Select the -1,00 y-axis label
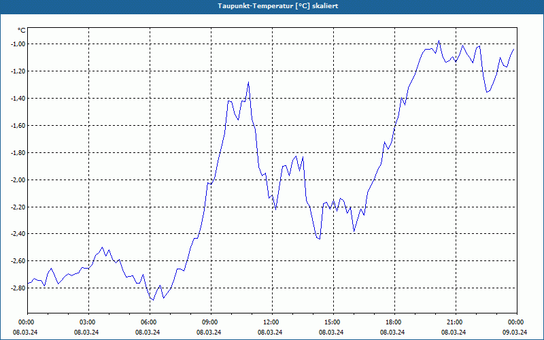 18,44
